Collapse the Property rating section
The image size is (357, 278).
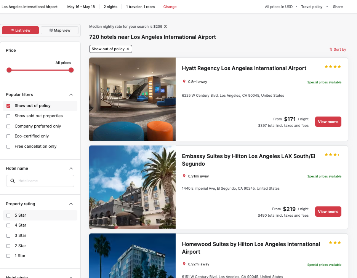tap(71, 204)
